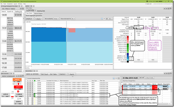Screen dimensions: 174x107
Task: Click the star favourite icon in Station Details header
Action: pos(164,8)
